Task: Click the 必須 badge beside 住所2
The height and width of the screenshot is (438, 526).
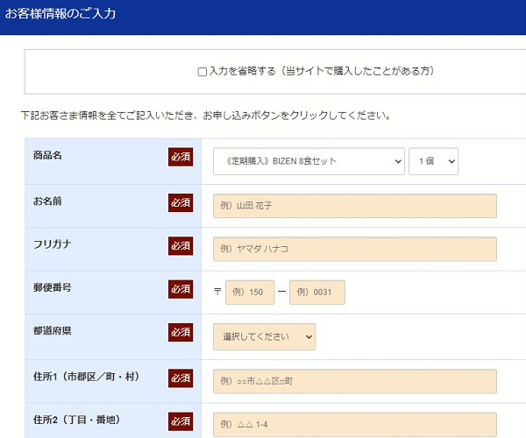Action: click(181, 421)
